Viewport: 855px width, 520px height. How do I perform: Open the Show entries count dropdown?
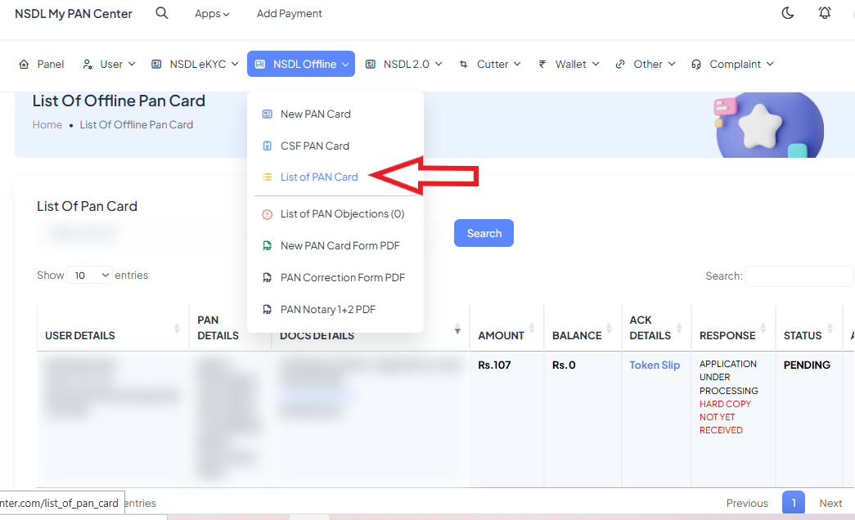90,276
